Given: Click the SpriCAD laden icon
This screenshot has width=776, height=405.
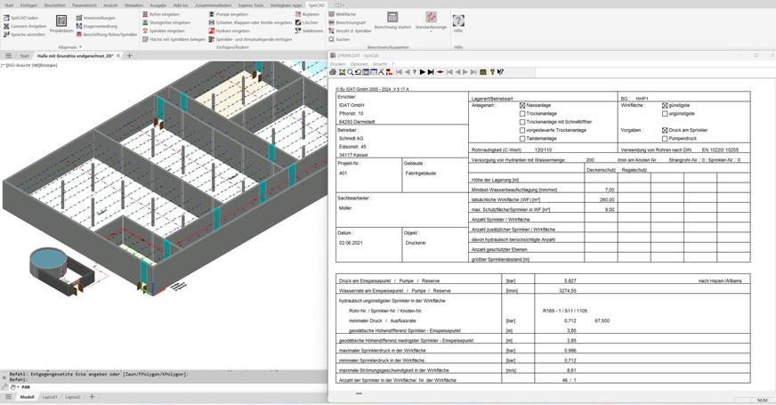Looking at the screenshot, I should pos(6,18).
